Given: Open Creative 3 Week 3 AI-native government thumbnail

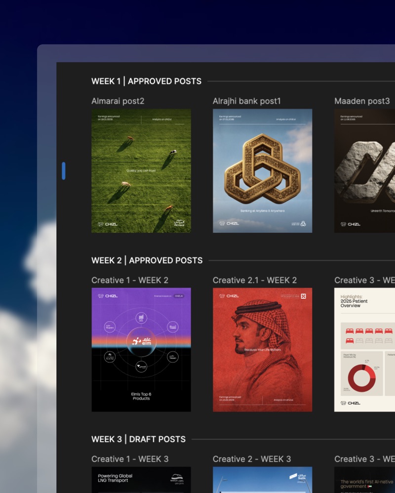Looking at the screenshot, I should point(364,480).
